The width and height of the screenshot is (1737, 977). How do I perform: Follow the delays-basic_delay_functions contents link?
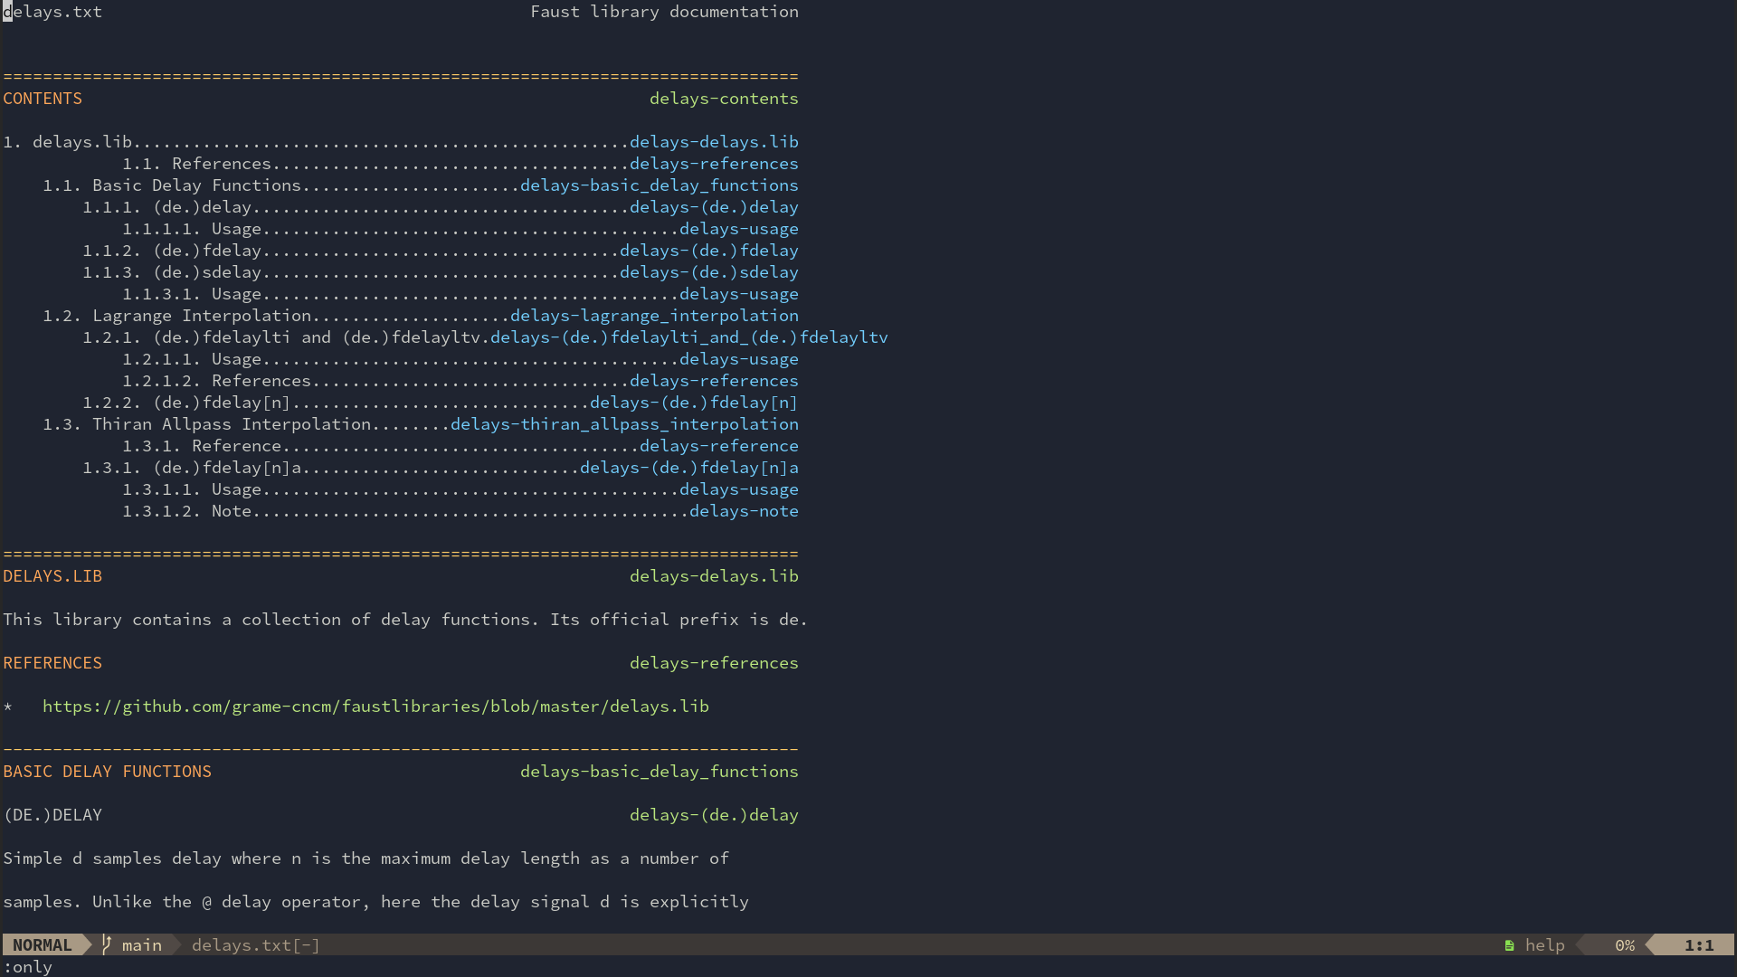[659, 185]
